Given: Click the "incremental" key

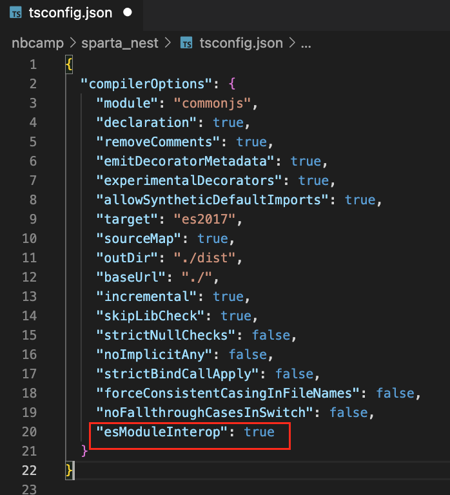Looking at the screenshot, I should (x=146, y=296).
